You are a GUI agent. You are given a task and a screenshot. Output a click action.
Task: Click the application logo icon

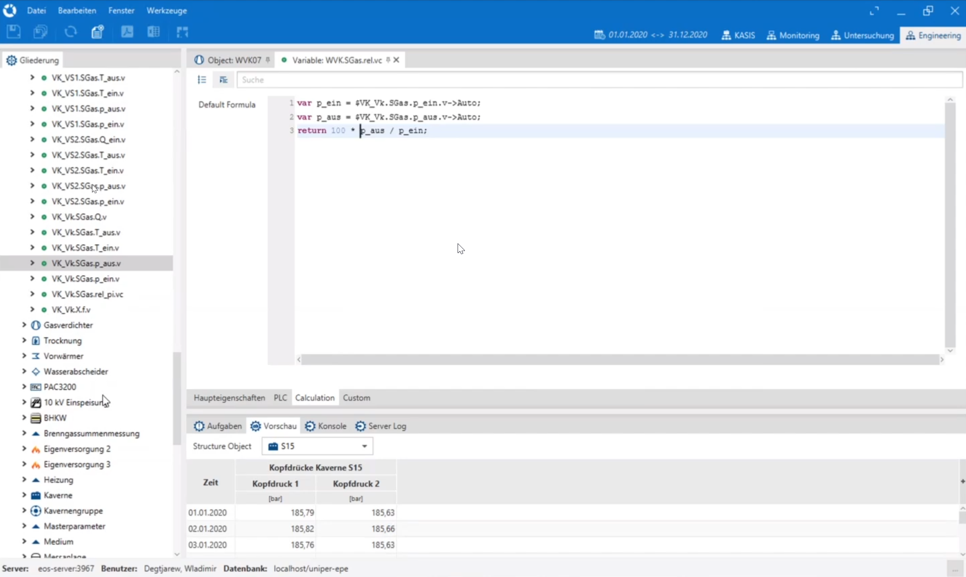pos(10,10)
